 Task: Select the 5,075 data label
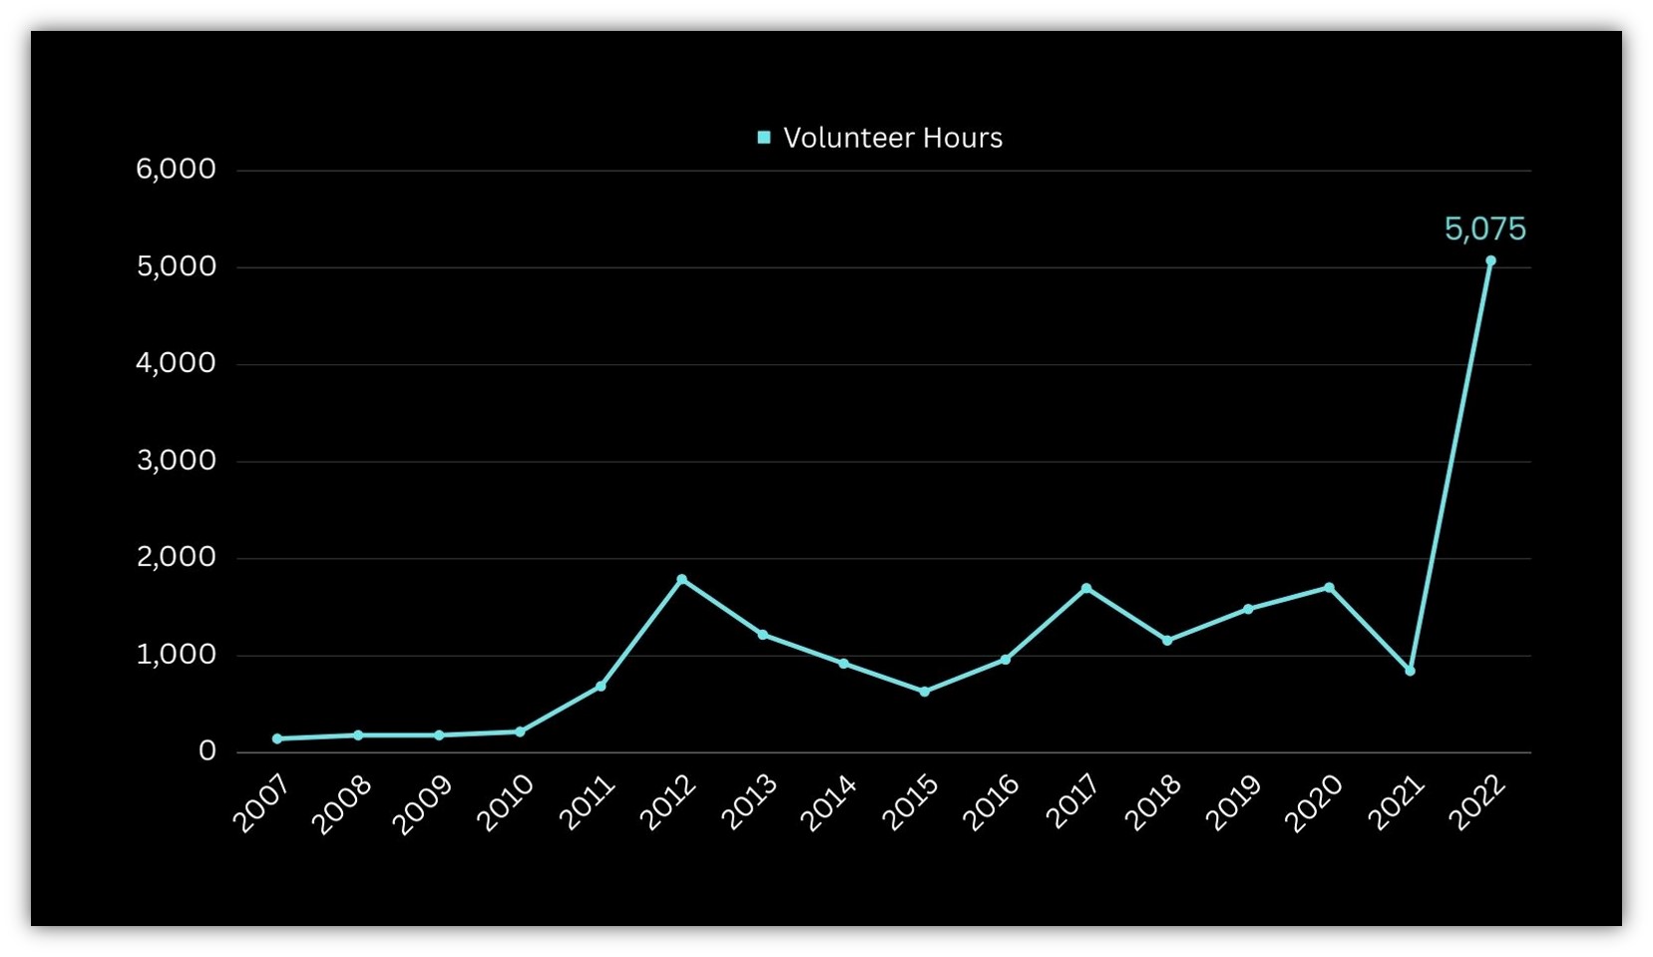(x=1484, y=229)
